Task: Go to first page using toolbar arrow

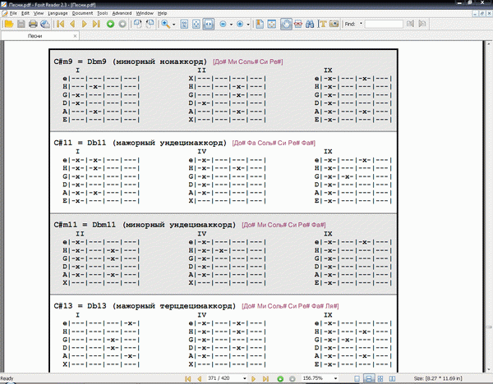Action: click(x=60, y=25)
